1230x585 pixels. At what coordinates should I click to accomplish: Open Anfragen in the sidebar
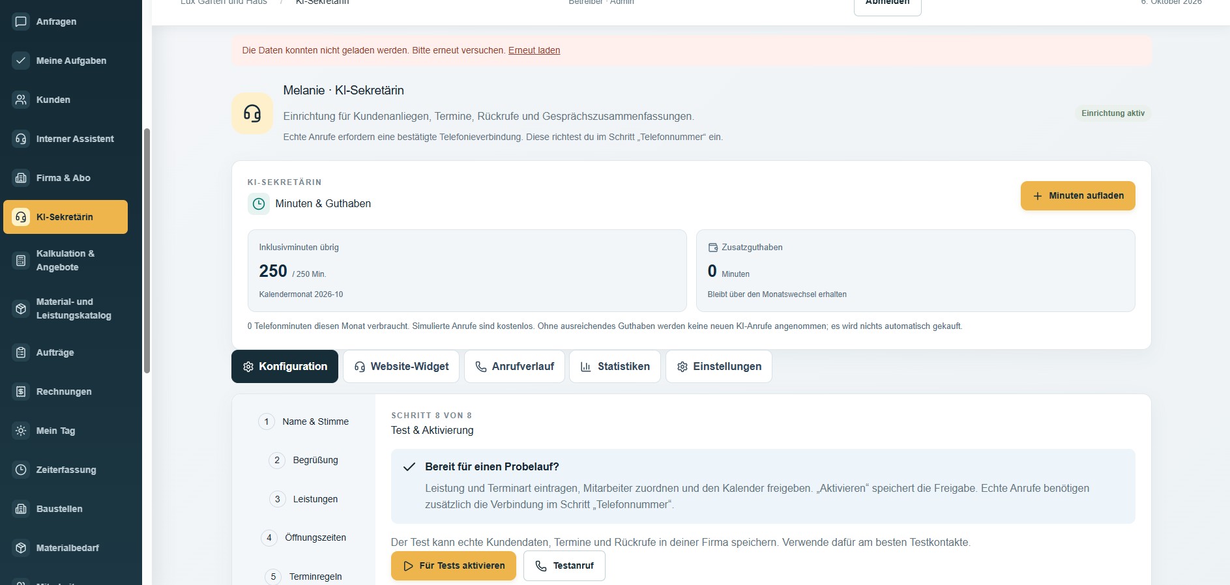pos(65,21)
